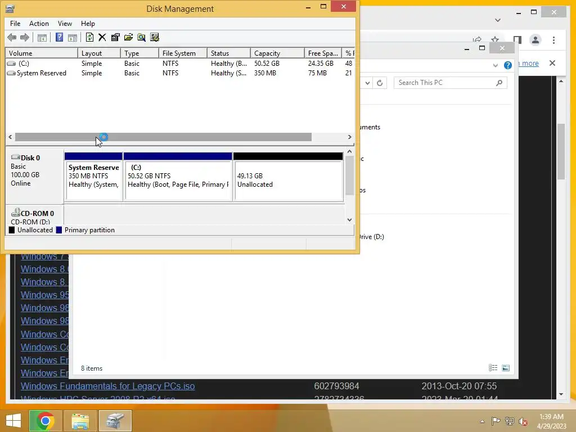Viewport: 576px width, 432px height.
Task: Click search magnifier in Explorer search box
Action: pos(499,83)
